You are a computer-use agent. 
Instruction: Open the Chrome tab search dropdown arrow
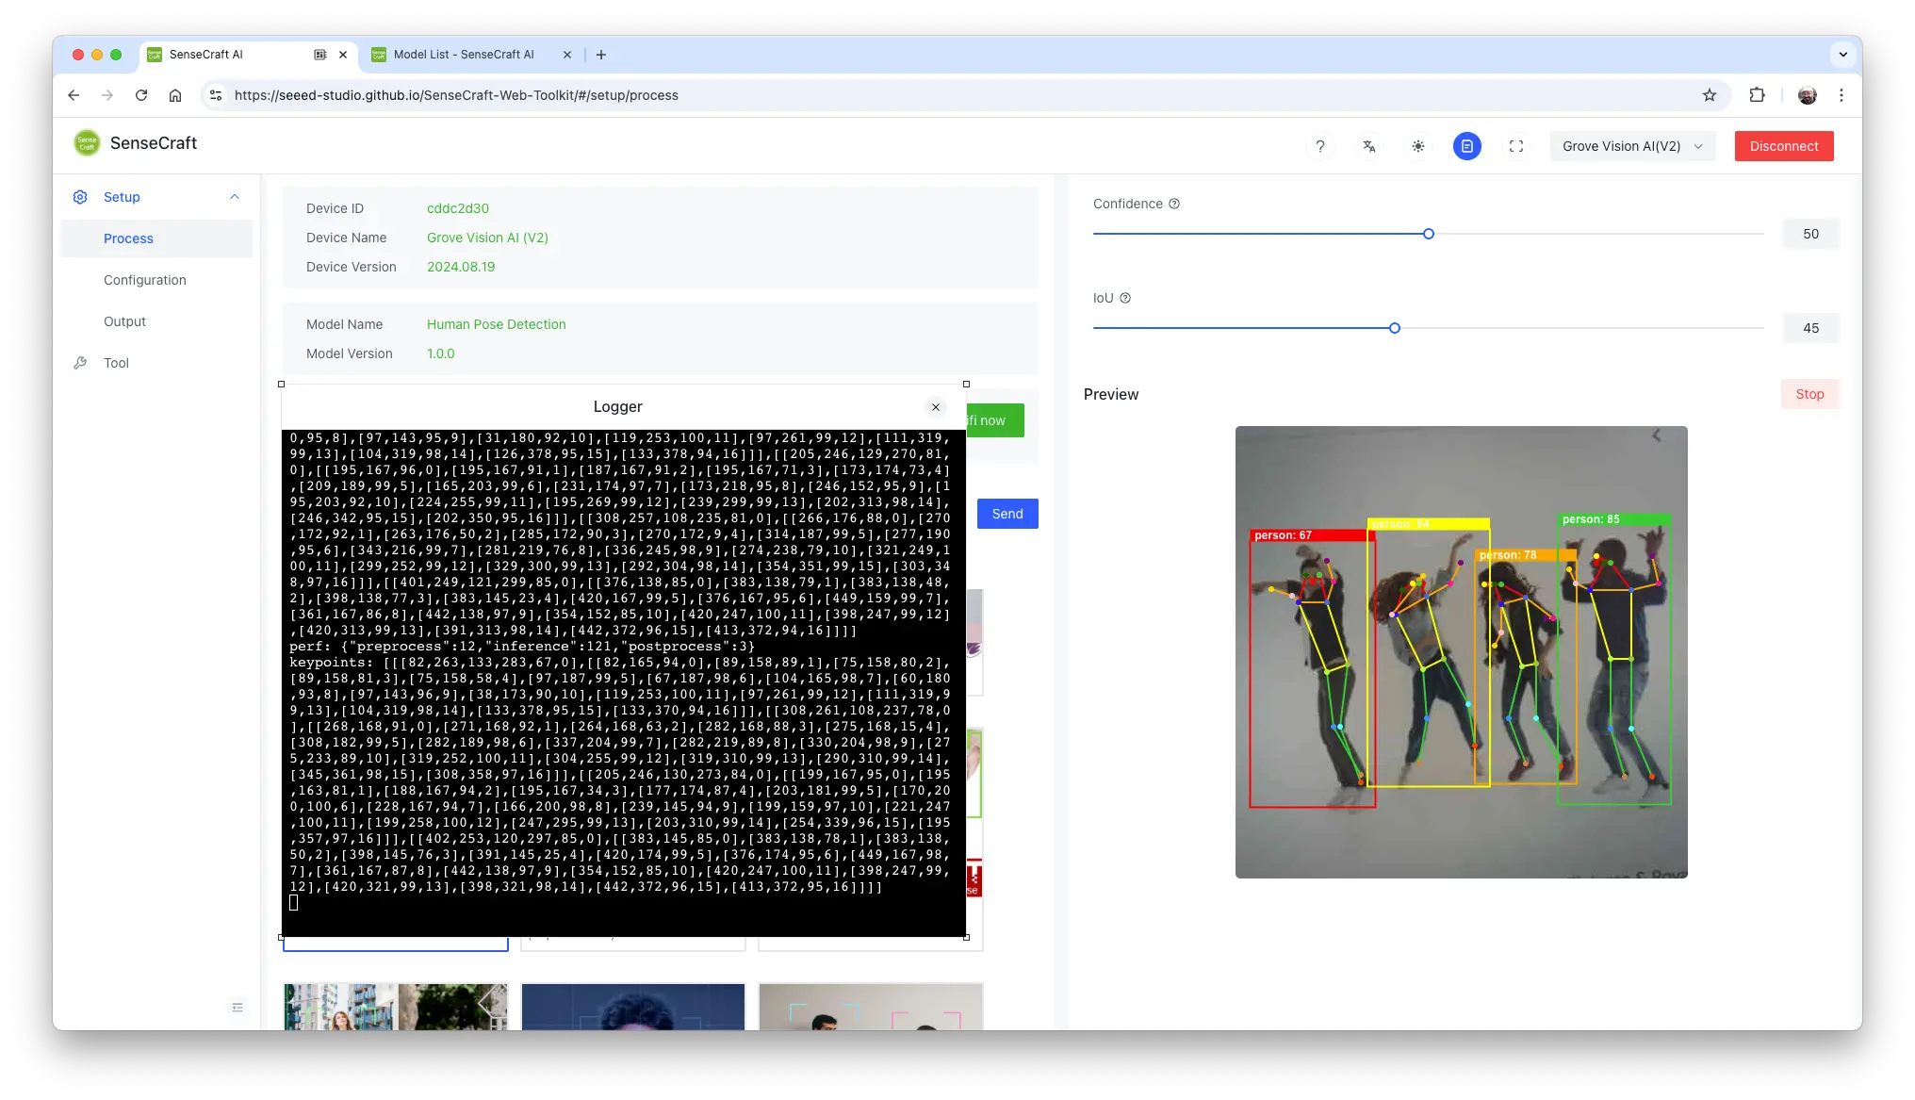click(x=1842, y=55)
